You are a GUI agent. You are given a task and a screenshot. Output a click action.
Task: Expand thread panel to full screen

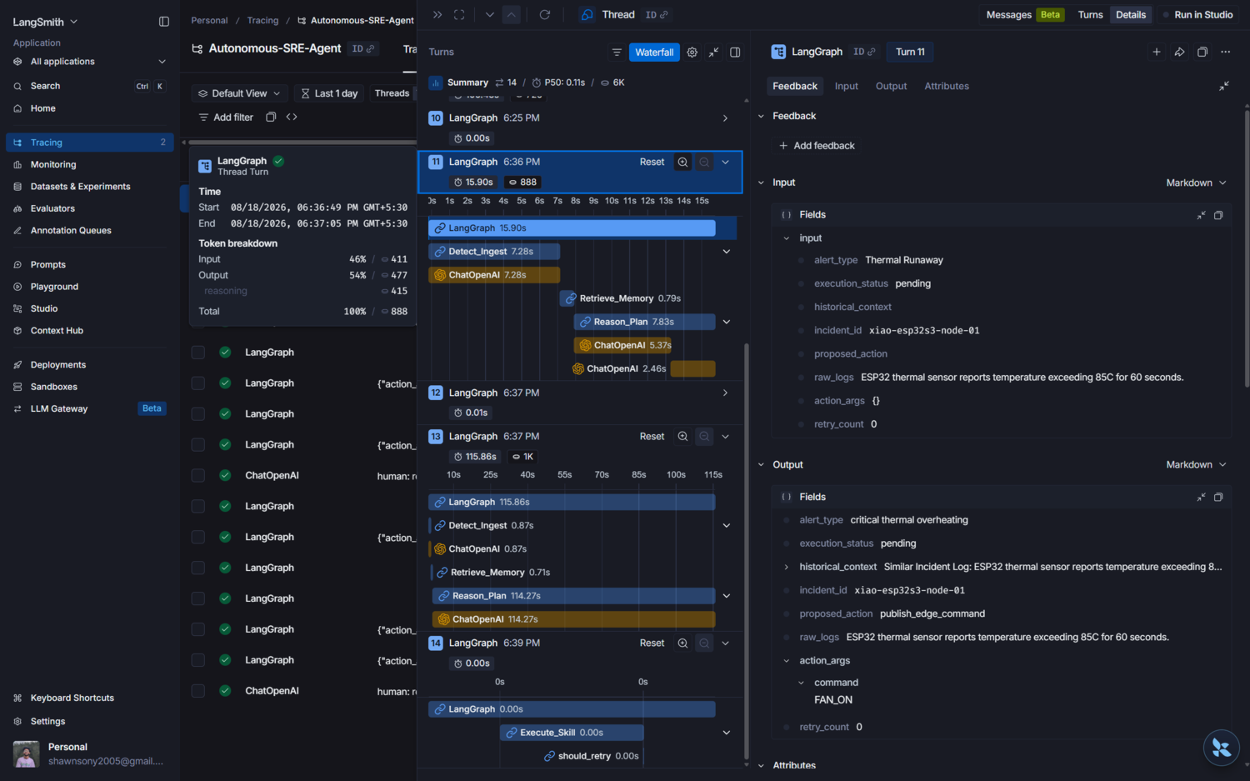pos(459,15)
